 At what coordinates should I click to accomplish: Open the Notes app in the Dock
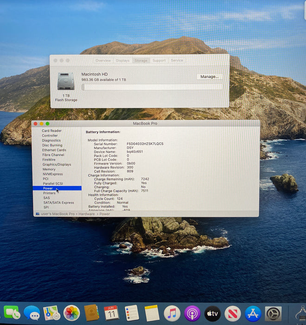point(152,313)
